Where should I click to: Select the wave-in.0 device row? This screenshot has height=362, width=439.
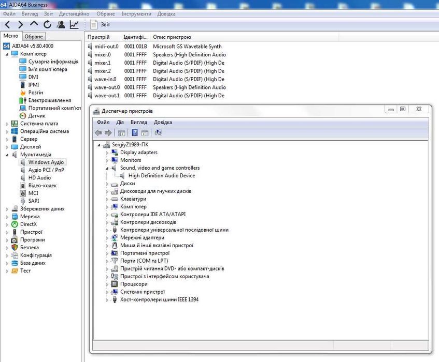click(157, 79)
